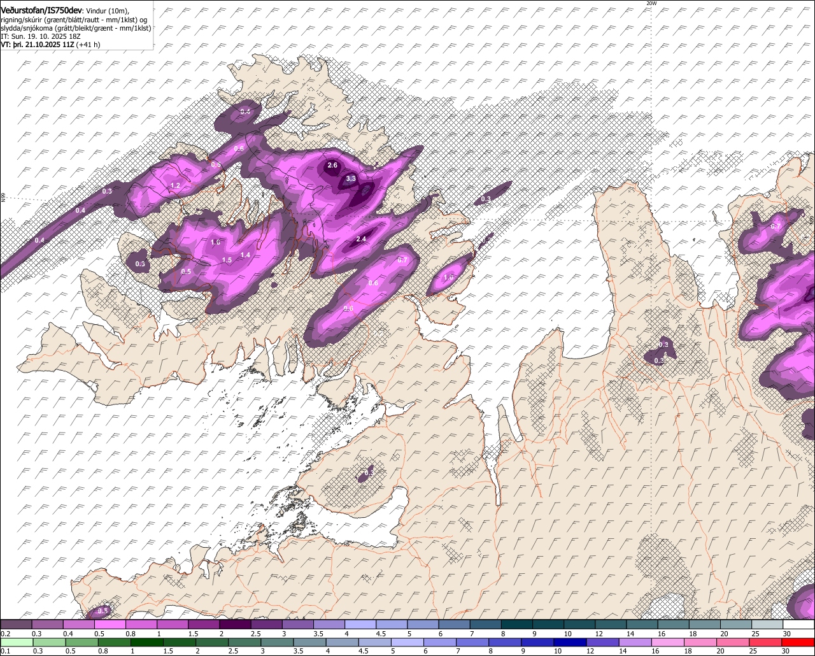Click the '1.4' precipitation value on the map
Viewport: 815px width, 656px height.
tap(245, 254)
